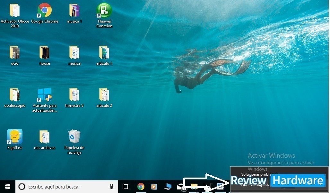Open the computer monitor taskbar icon

[x=168, y=187]
